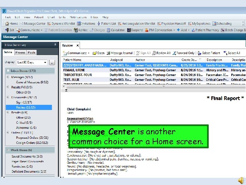Image resolution: width=246 pixels, height=185 pixels.
Task: Pin the Inbox Summary panel
Action: 55,45
